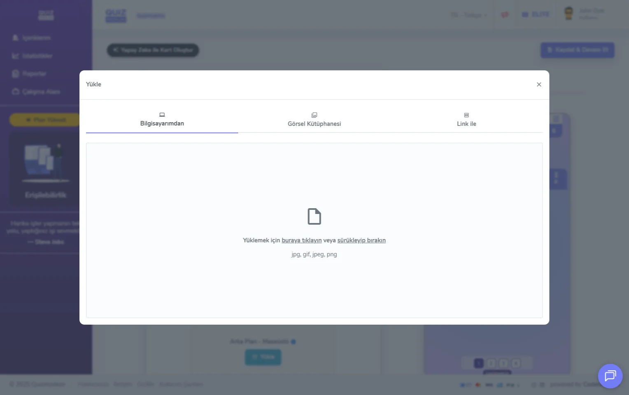Click Yapay Zeka ile Kart Oluştur button
This screenshot has height=395, width=629.
coord(153,50)
